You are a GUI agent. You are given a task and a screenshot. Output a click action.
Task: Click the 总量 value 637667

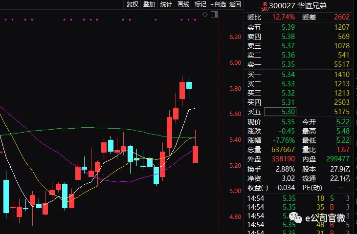pos(283,150)
